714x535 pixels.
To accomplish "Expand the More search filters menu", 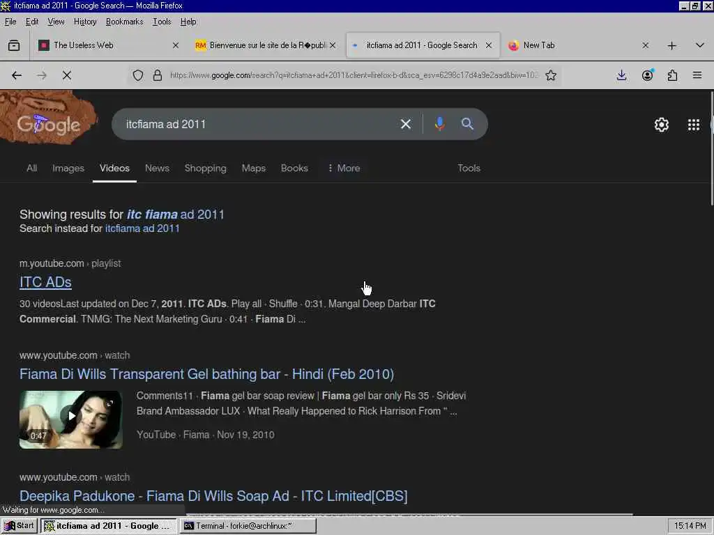I will [x=344, y=169].
